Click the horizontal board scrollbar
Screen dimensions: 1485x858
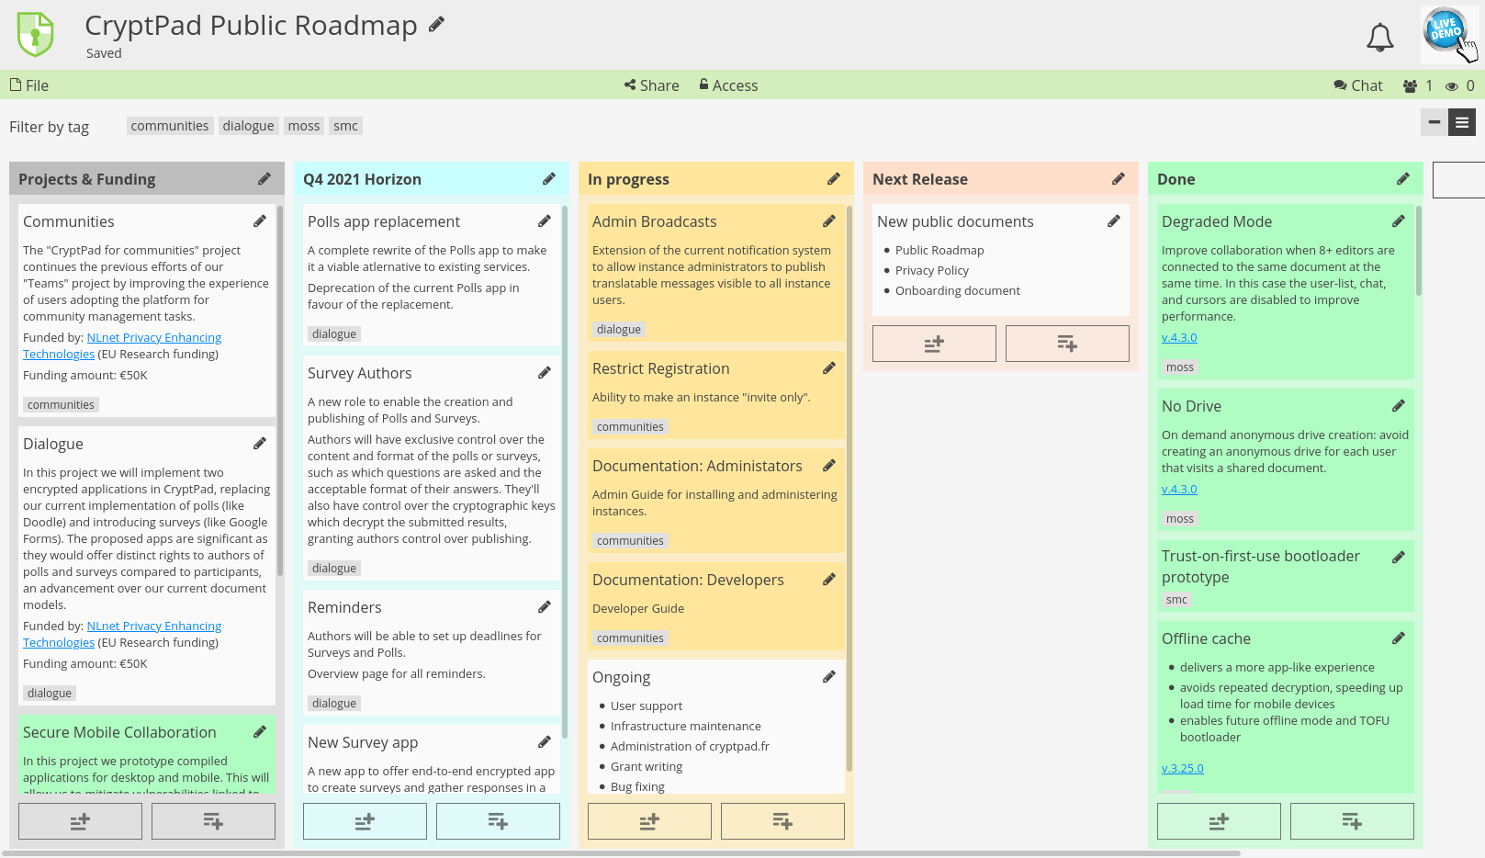(620, 853)
